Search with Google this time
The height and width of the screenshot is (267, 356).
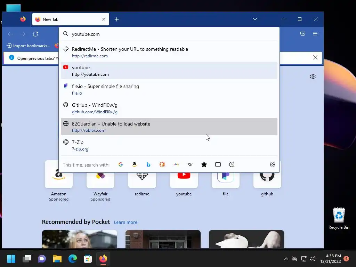pos(121,164)
